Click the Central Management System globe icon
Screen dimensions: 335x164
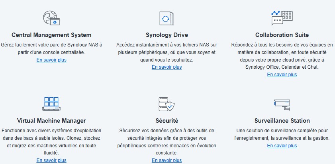point(51,18)
